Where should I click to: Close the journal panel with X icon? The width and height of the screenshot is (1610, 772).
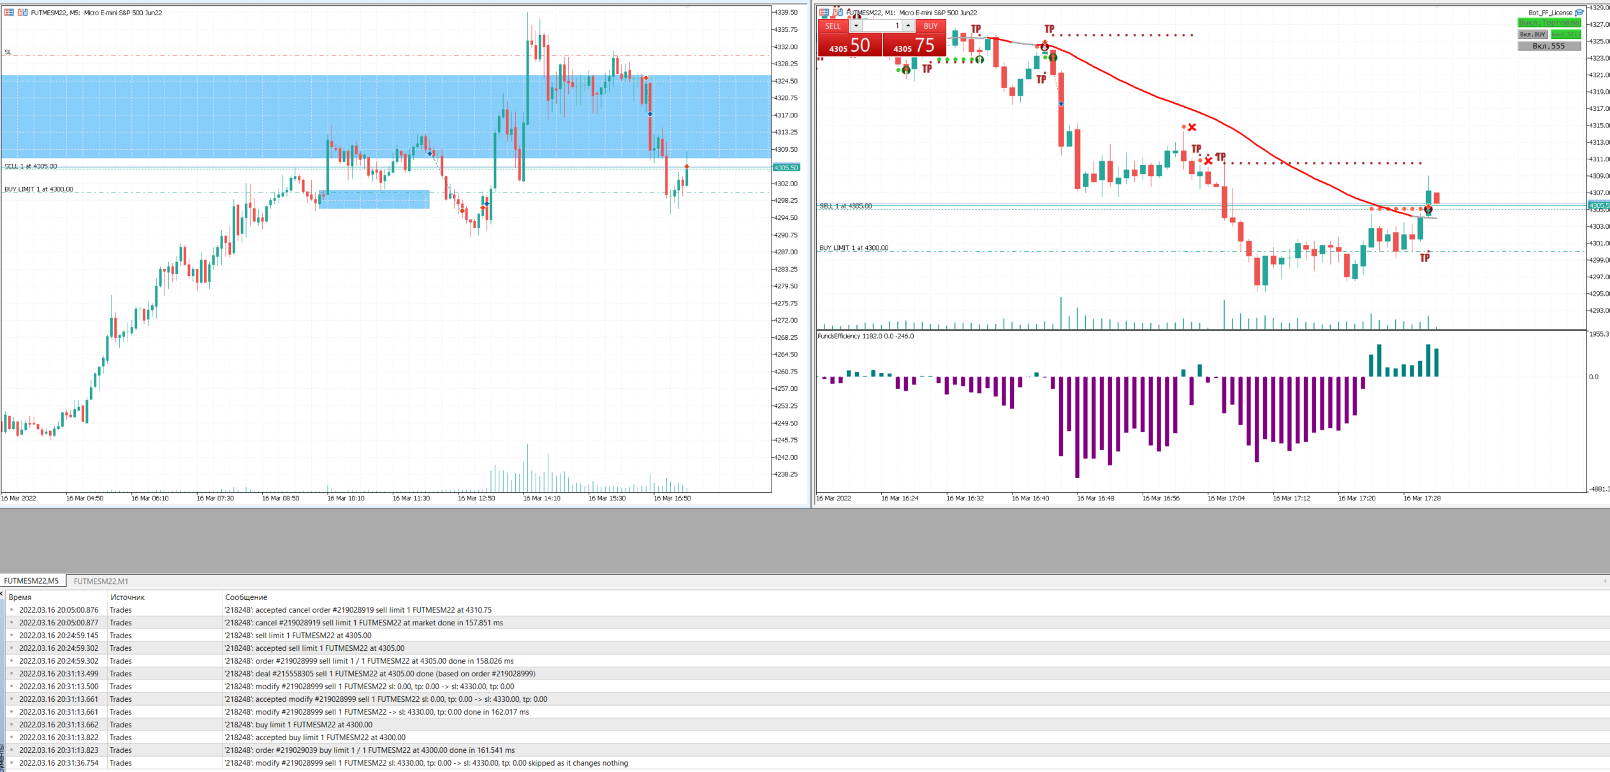pyautogui.click(x=2, y=594)
